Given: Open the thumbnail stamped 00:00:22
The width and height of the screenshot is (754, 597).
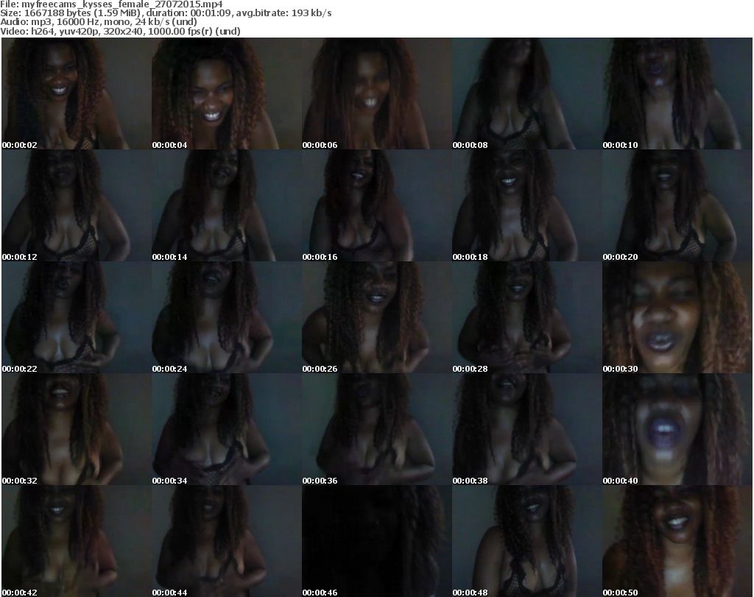Looking at the screenshot, I should coord(77,317).
